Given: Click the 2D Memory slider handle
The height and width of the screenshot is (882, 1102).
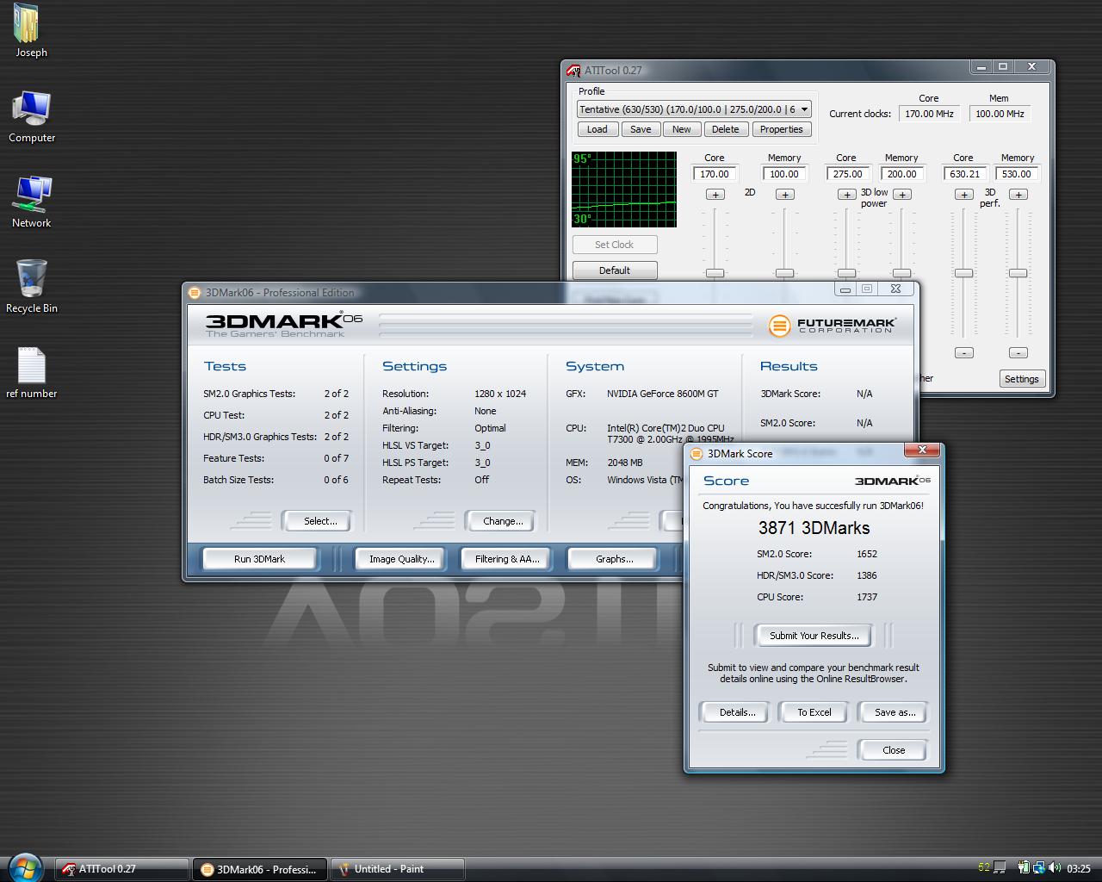Looking at the screenshot, I should [784, 273].
